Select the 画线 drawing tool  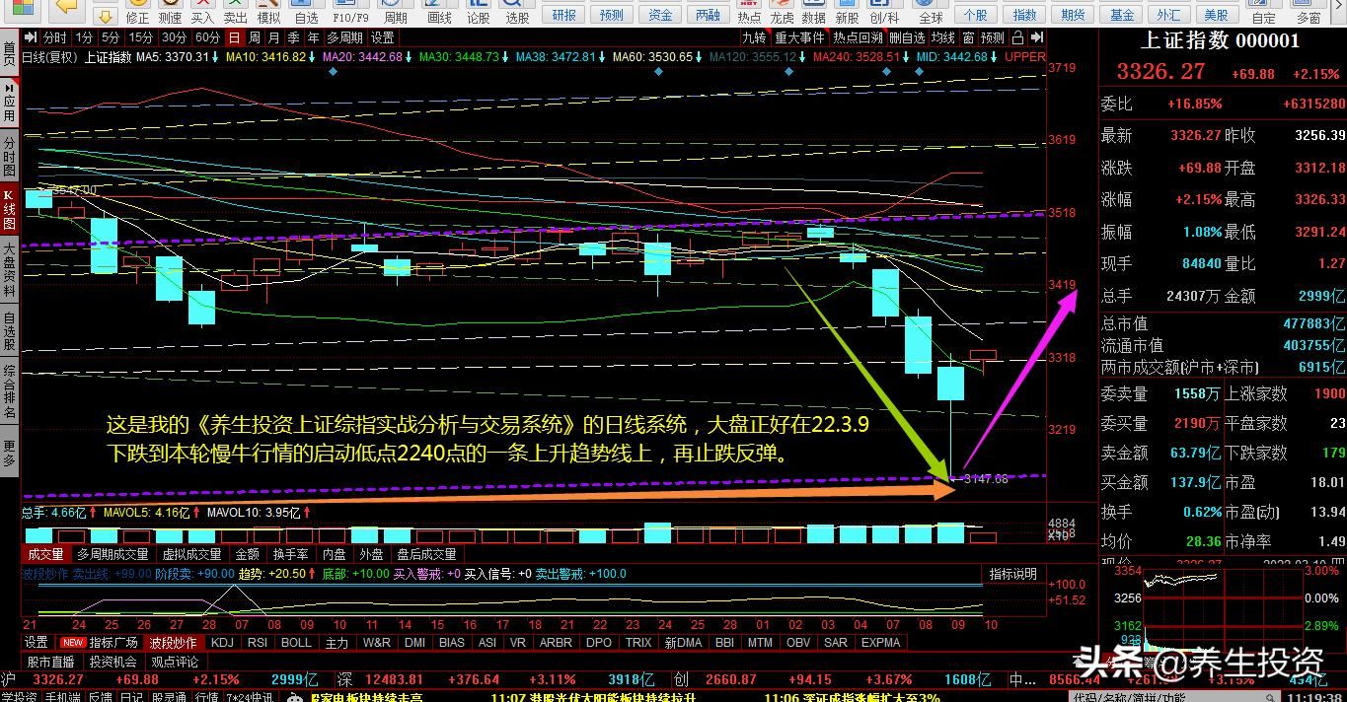point(439,12)
